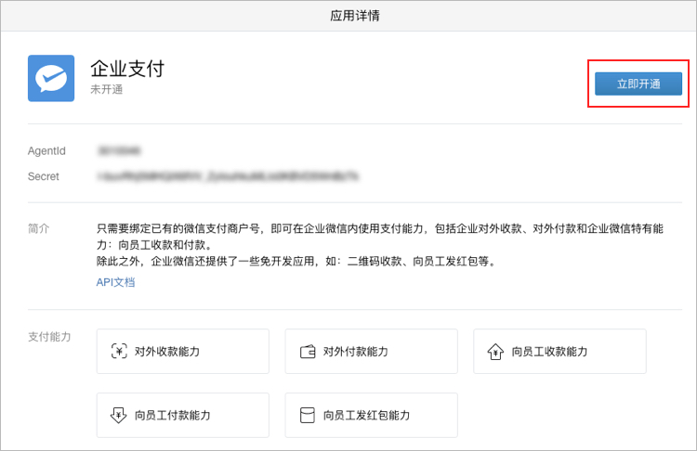The height and width of the screenshot is (451, 697).
Task: Click the blurred AgentId value
Action: pyautogui.click(x=119, y=151)
